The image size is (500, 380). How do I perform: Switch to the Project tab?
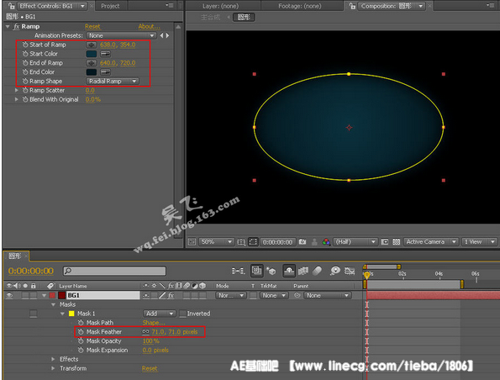pyautogui.click(x=110, y=6)
